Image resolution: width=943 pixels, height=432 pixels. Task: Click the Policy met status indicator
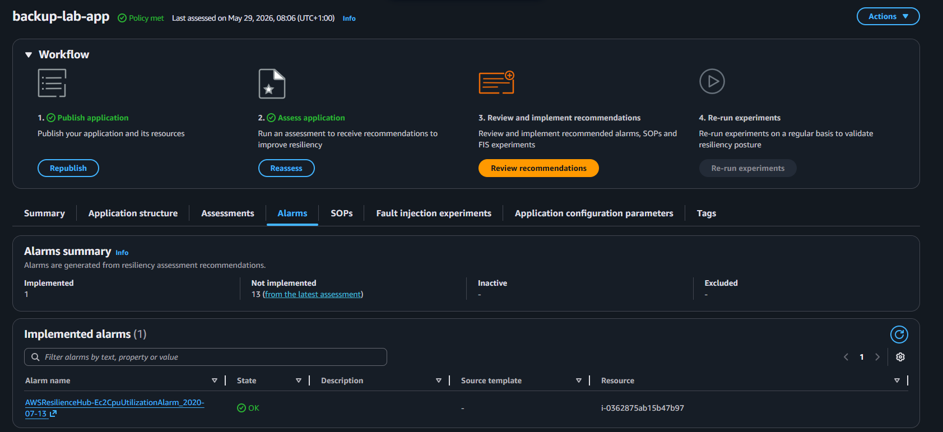[x=141, y=18]
